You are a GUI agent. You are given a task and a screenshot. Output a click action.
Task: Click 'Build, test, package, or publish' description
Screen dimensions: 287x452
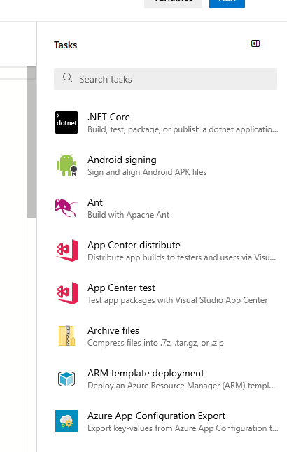[x=183, y=129]
